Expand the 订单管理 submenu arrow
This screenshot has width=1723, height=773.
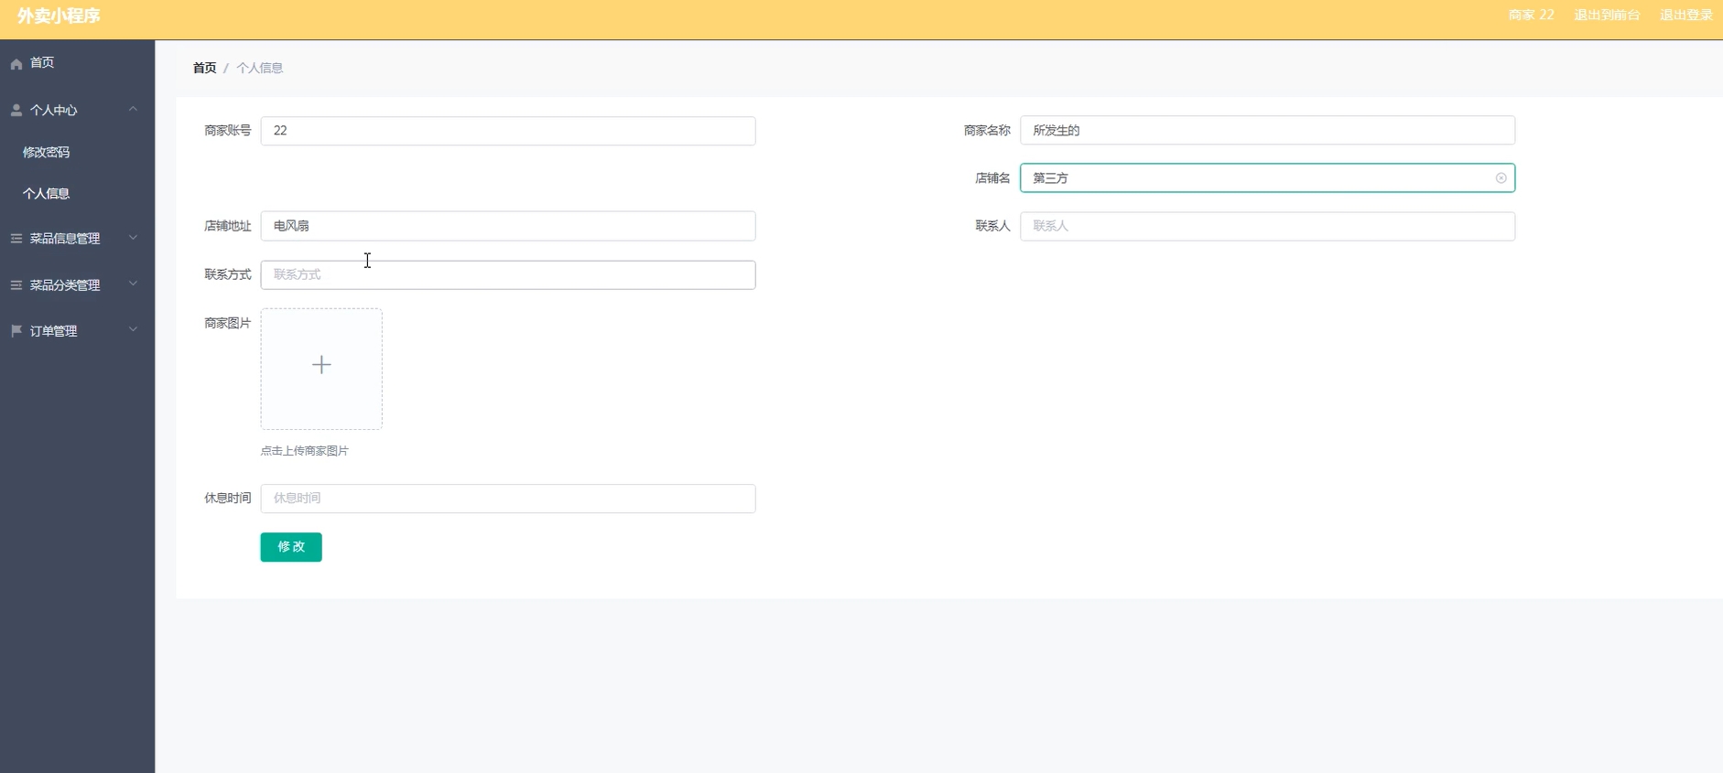tap(133, 330)
